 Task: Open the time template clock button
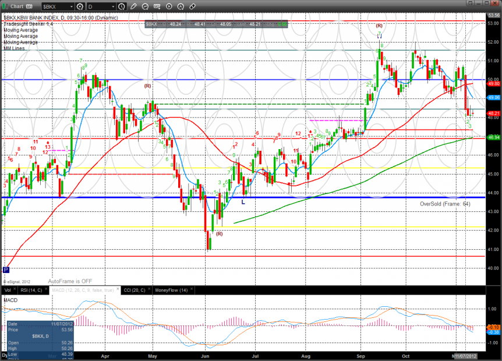click(x=122, y=6)
